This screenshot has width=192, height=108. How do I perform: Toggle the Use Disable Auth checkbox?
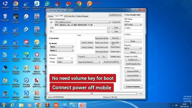click(x=125, y=15)
